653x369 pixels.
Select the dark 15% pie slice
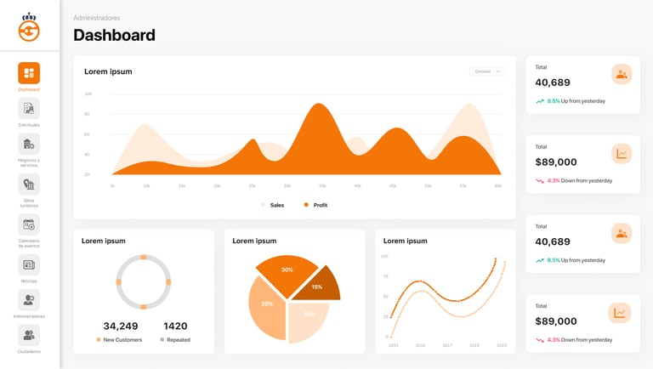coord(319,286)
